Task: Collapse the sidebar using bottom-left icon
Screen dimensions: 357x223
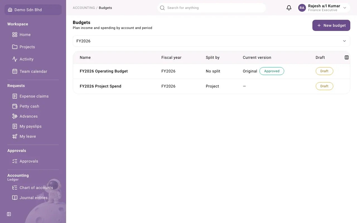Action: click(x=9, y=214)
